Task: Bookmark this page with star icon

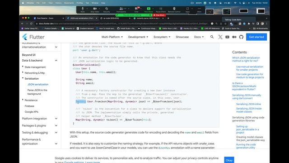Action: click(225, 24)
